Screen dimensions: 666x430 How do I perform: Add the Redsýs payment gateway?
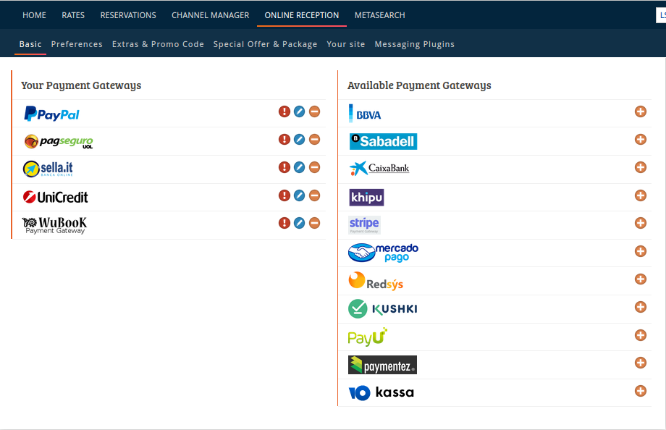point(641,279)
